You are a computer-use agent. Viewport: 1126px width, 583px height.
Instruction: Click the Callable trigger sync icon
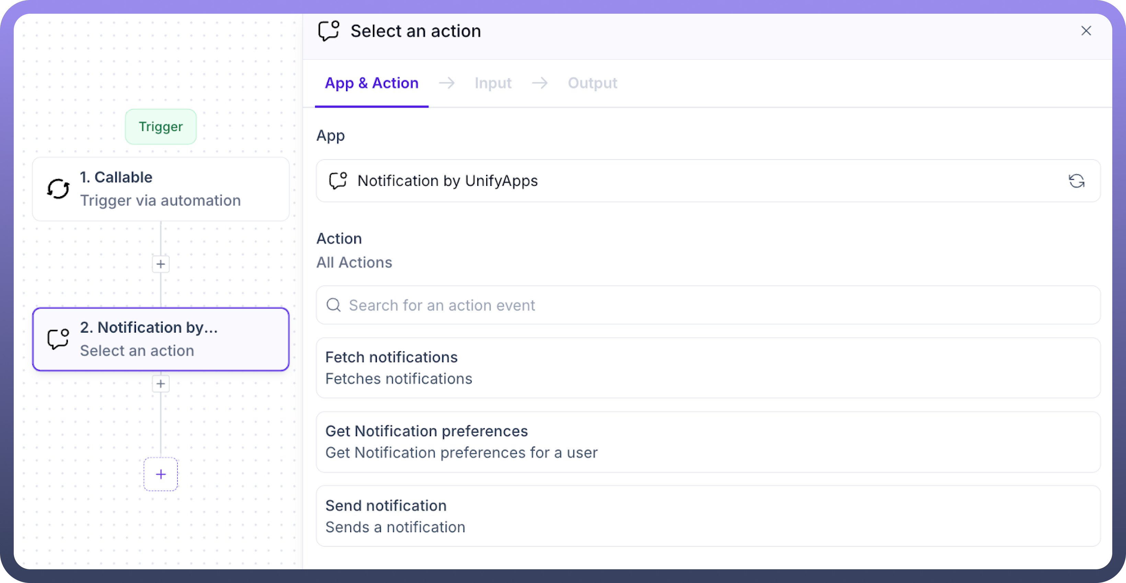tap(58, 189)
